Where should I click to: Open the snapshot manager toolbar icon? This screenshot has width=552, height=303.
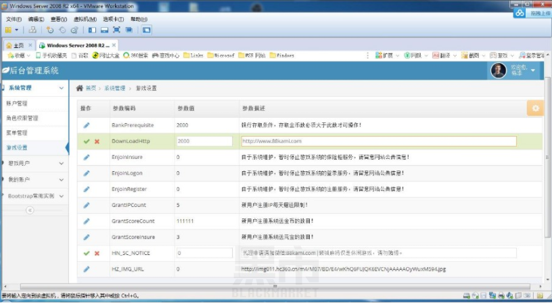pos(74,30)
